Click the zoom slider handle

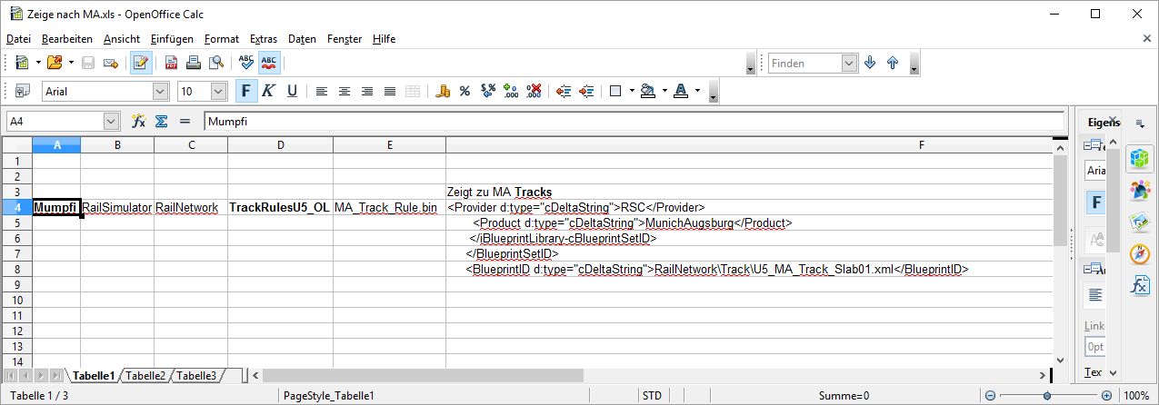[x=1047, y=396]
